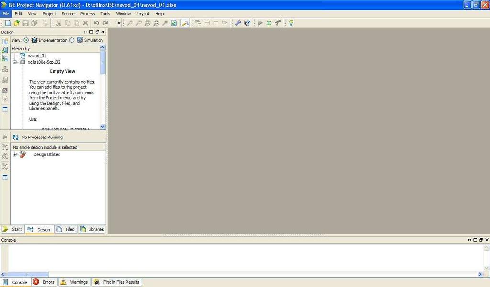Switch to the Warnings tab

(74, 282)
